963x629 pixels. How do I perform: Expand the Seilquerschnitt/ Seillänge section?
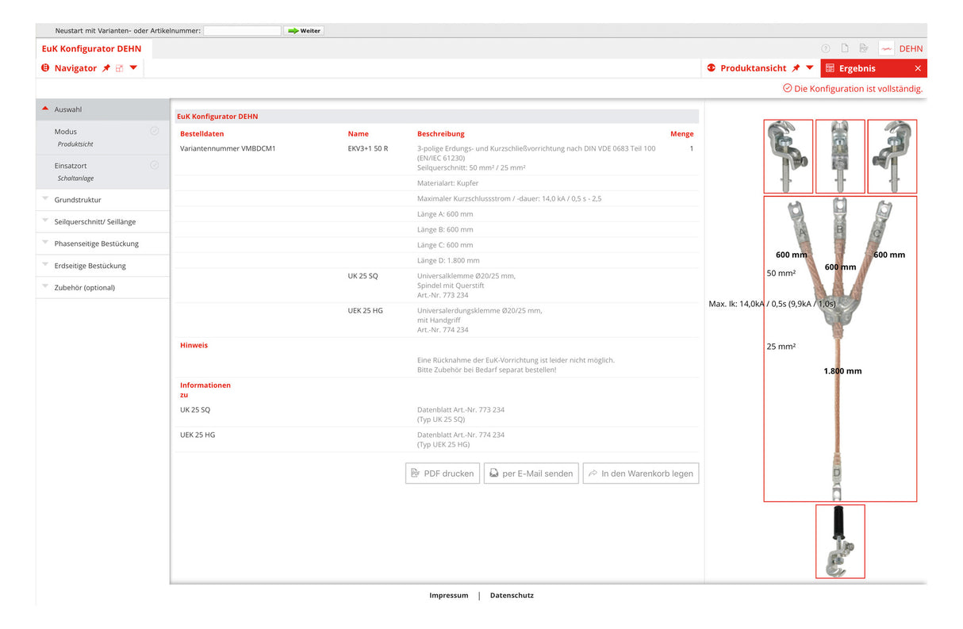[102, 221]
